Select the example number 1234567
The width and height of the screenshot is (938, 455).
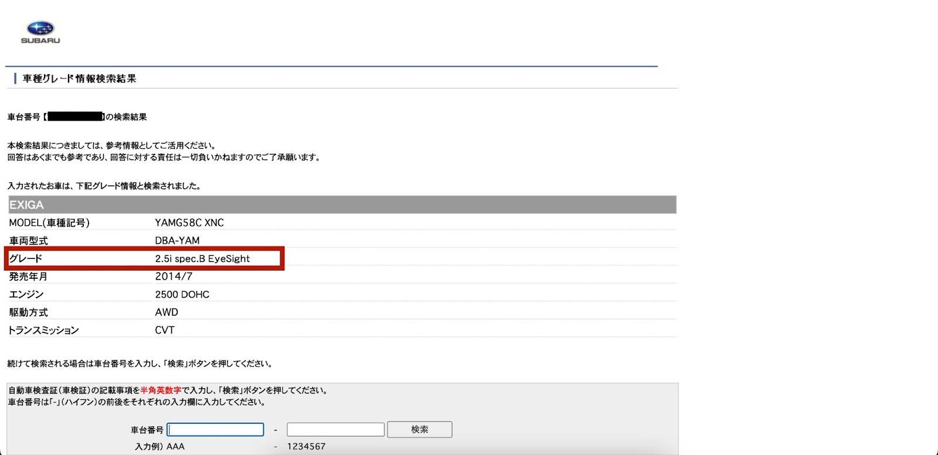point(306,446)
